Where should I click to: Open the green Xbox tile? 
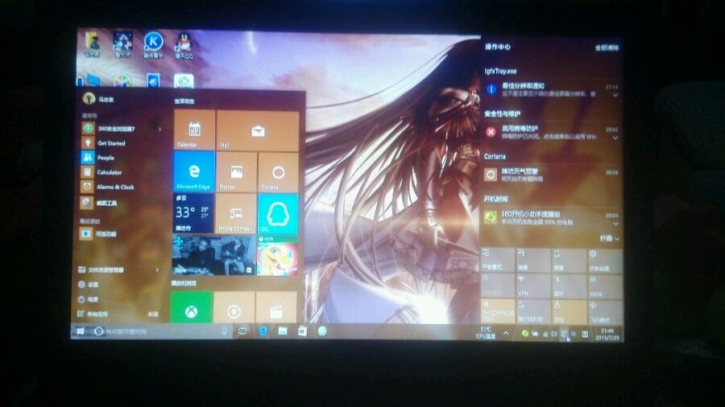pyautogui.click(x=192, y=307)
